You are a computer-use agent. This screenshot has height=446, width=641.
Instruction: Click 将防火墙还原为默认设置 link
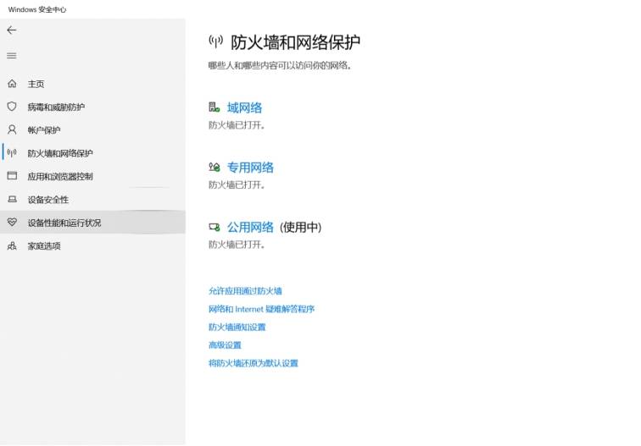tap(254, 363)
